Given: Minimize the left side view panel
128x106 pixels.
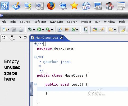Looking at the screenshot, I should pos(20,37).
